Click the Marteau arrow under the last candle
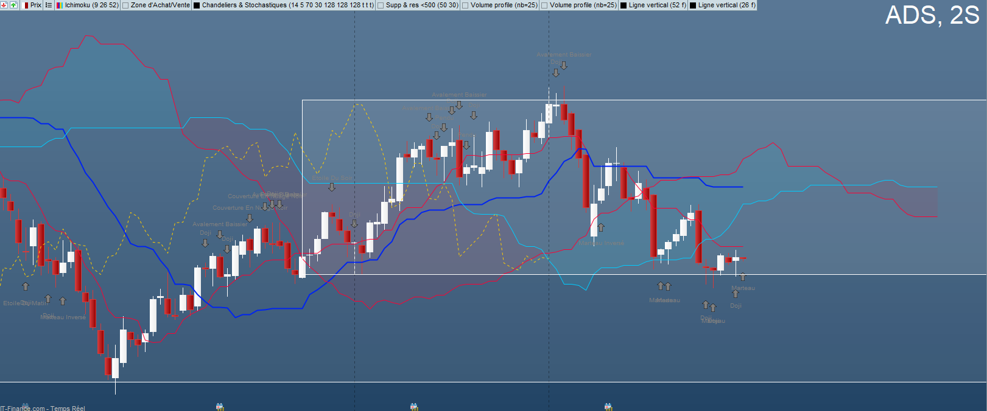This screenshot has height=411, width=987. tap(742, 278)
